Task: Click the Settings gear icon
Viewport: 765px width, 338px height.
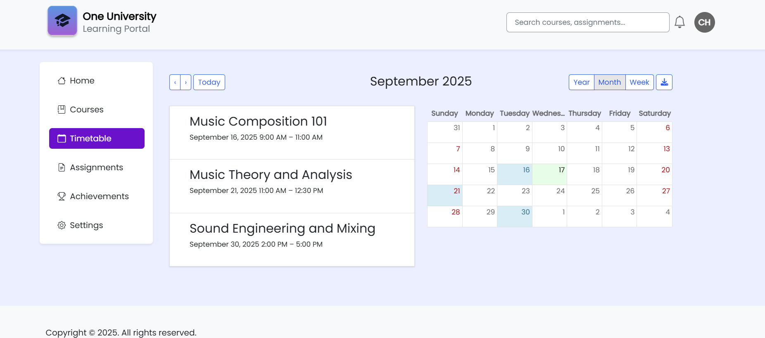Action: pyautogui.click(x=62, y=225)
